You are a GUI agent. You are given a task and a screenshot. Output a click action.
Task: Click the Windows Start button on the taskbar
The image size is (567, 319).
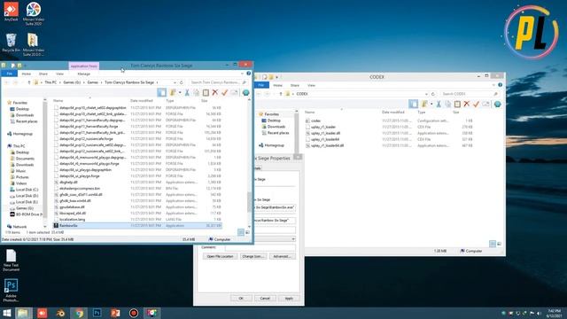(7, 313)
